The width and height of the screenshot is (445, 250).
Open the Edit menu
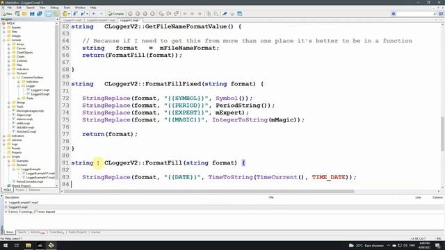click(19, 8)
